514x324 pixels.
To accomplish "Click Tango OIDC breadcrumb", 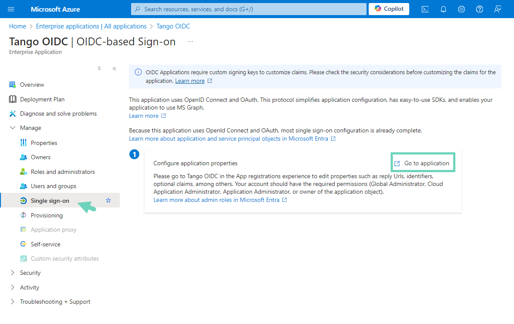I will (x=173, y=26).
